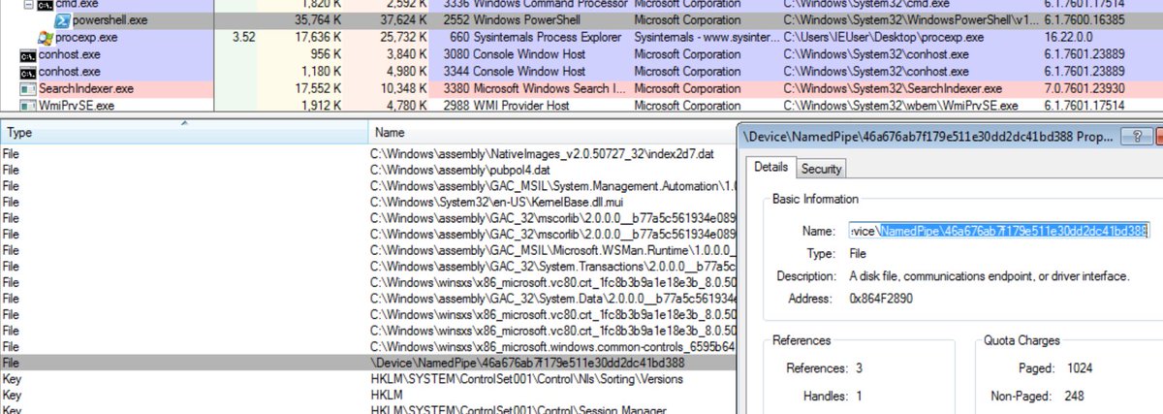
Task: Click the References count value 3
Action: point(859,368)
